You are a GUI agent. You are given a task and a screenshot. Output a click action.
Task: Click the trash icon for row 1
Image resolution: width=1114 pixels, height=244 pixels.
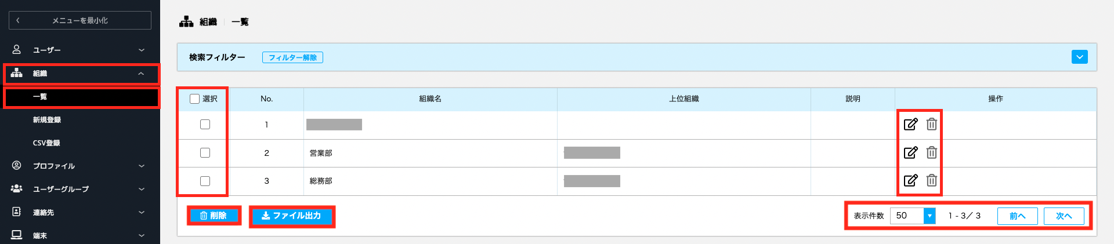coord(931,124)
